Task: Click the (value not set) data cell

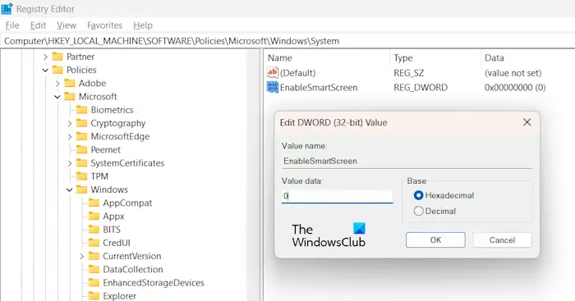Action: pos(513,73)
